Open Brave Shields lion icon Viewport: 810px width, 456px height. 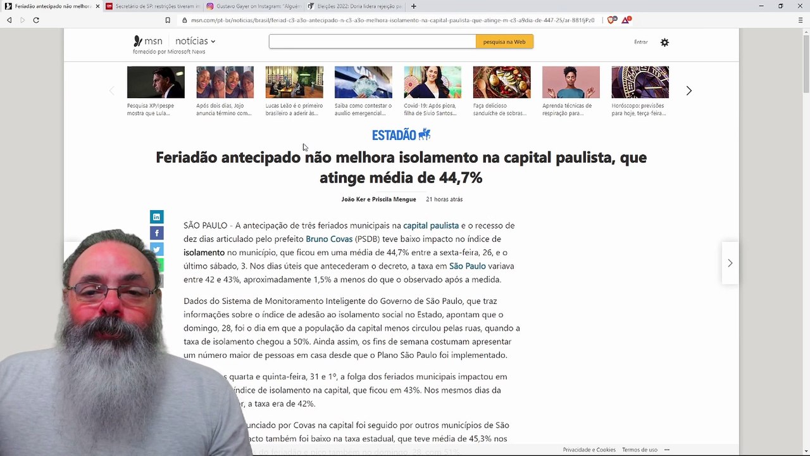coord(611,20)
